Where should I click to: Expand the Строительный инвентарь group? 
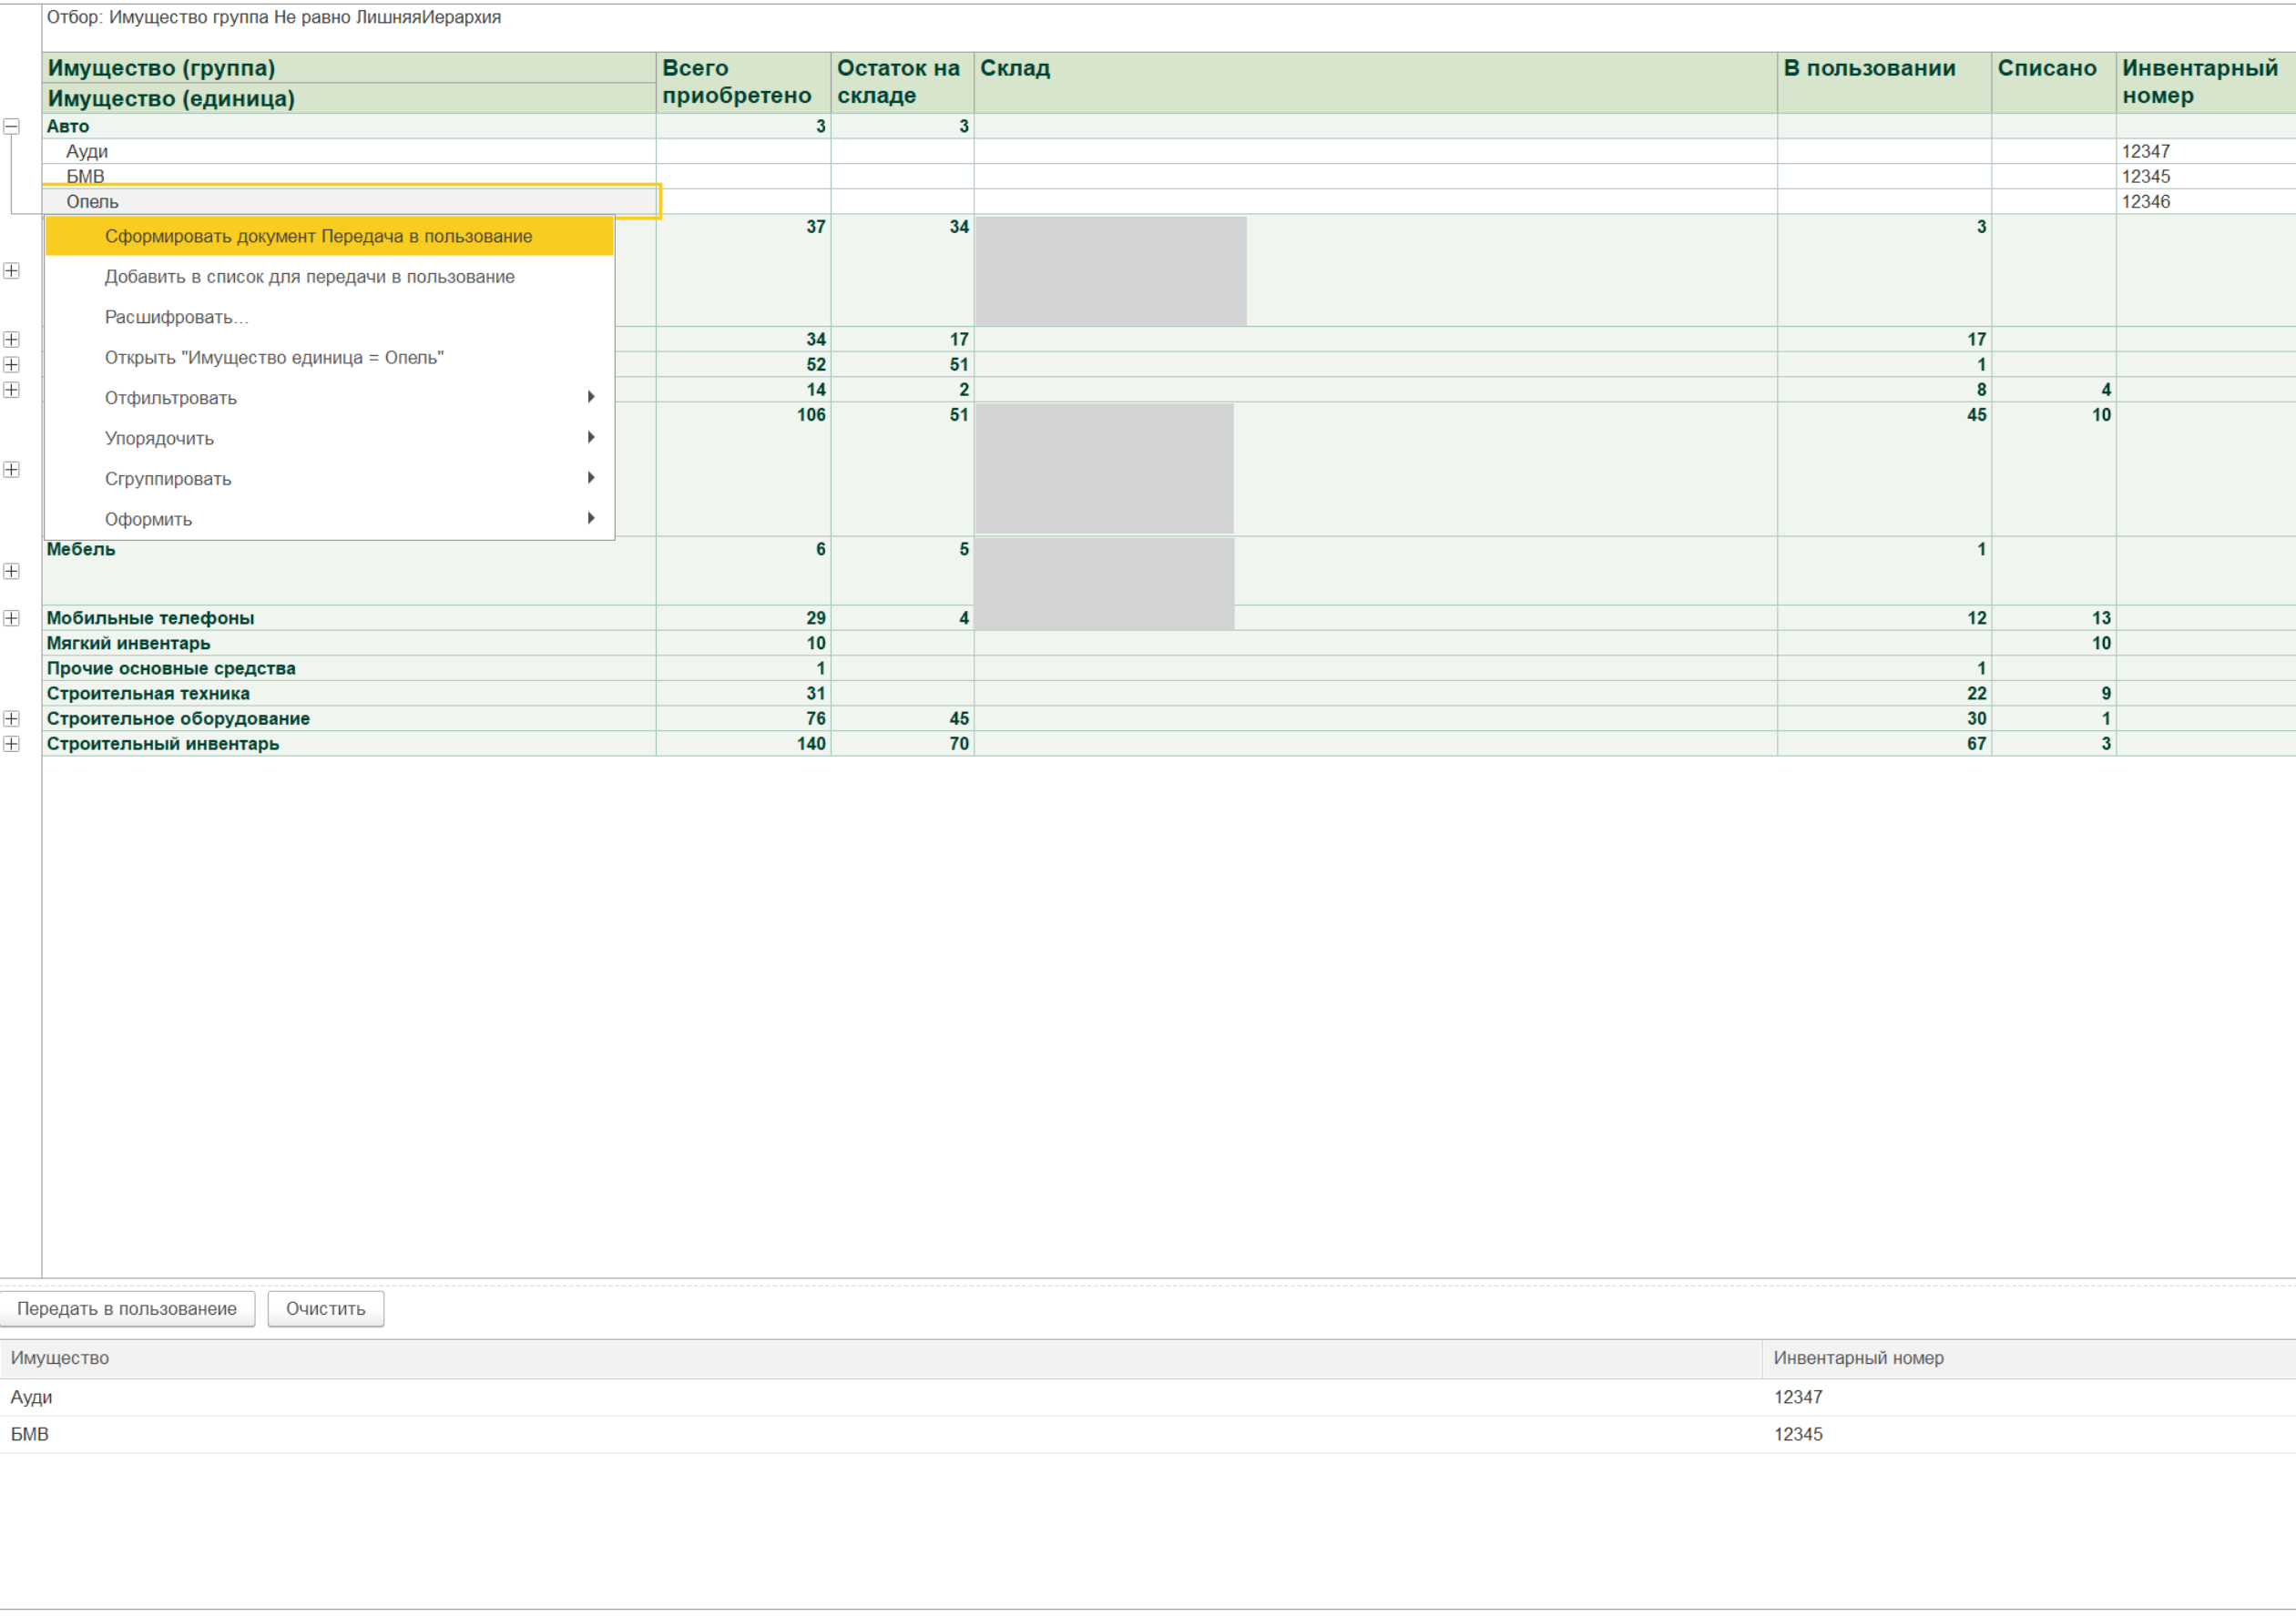click(x=12, y=744)
